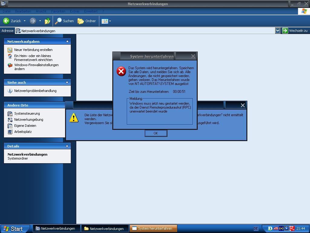The width and height of the screenshot is (310, 233).
Task: Click Neue Verbindung erstellen link
Action: pyautogui.click(x=33, y=50)
